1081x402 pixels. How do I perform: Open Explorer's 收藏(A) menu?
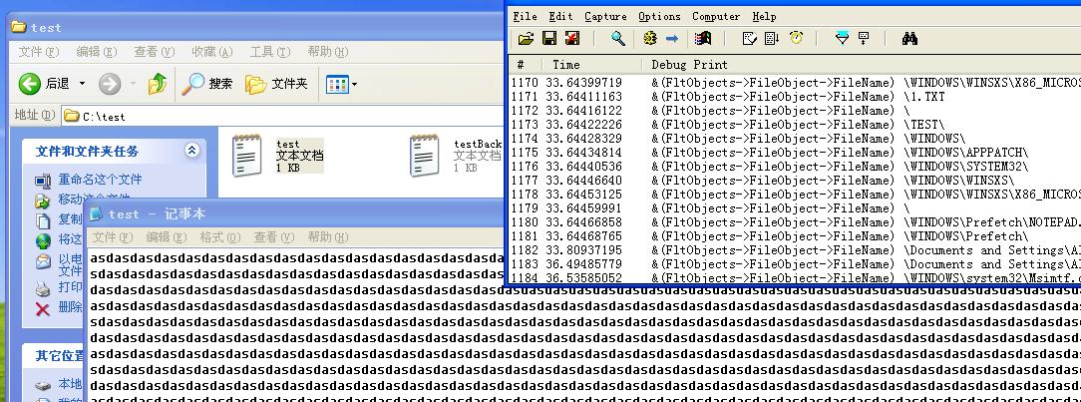(212, 52)
